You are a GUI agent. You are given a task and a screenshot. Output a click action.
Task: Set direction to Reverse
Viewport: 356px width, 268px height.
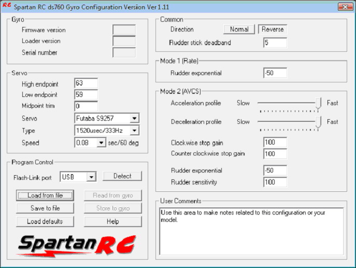[273, 30]
